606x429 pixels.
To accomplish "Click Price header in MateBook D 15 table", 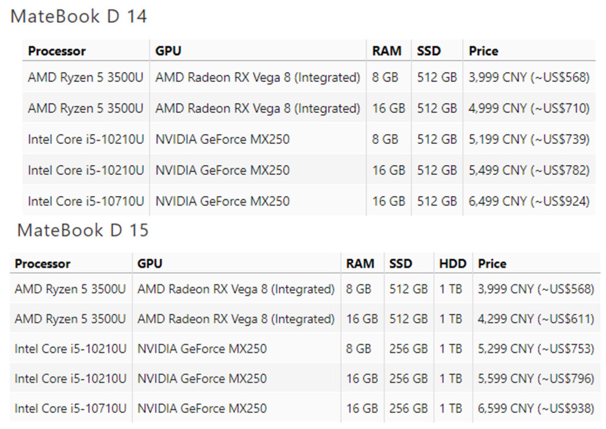I will tap(492, 263).
